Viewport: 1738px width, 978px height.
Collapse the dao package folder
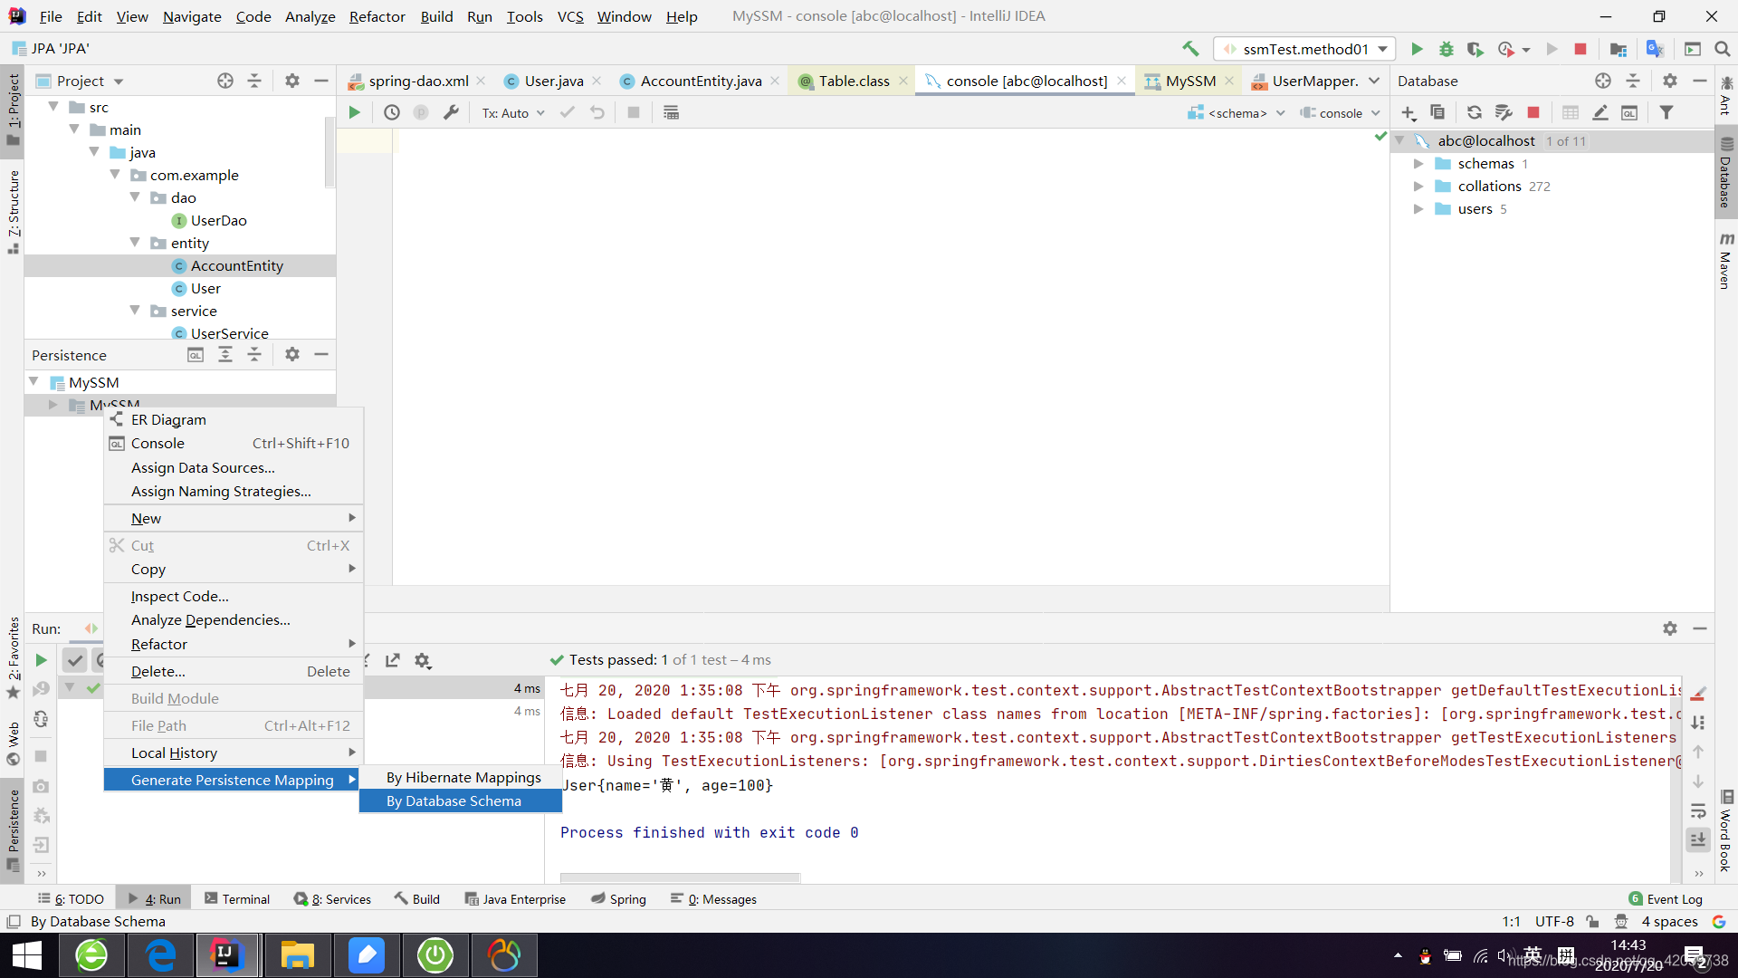pos(135,197)
